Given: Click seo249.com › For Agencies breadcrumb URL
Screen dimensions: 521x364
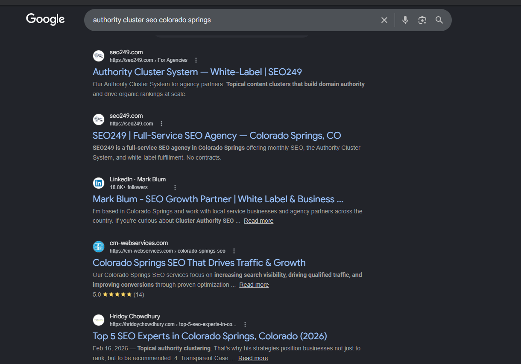Looking at the screenshot, I should click(x=148, y=60).
